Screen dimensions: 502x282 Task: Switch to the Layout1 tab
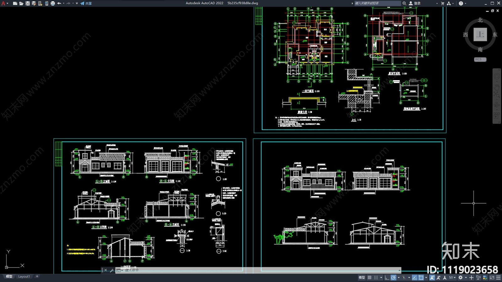click(x=24, y=276)
